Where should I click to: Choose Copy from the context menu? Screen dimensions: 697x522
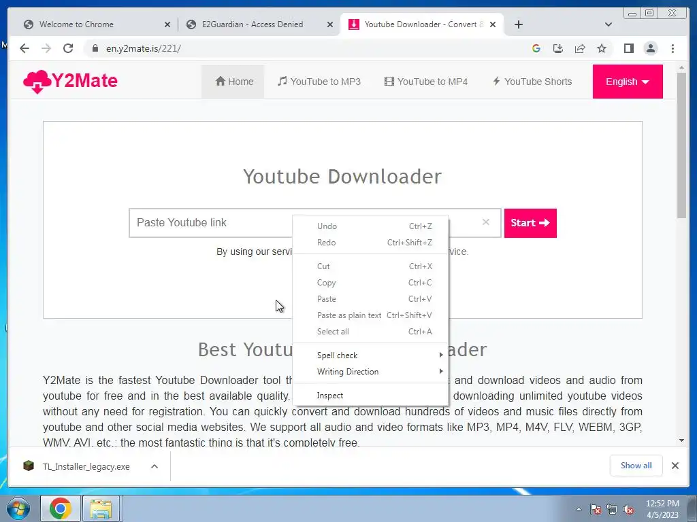pos(371,283)
